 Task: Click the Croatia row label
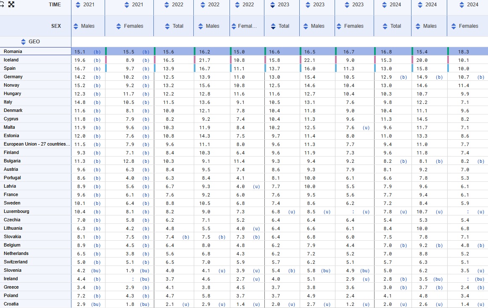[11, 304]
